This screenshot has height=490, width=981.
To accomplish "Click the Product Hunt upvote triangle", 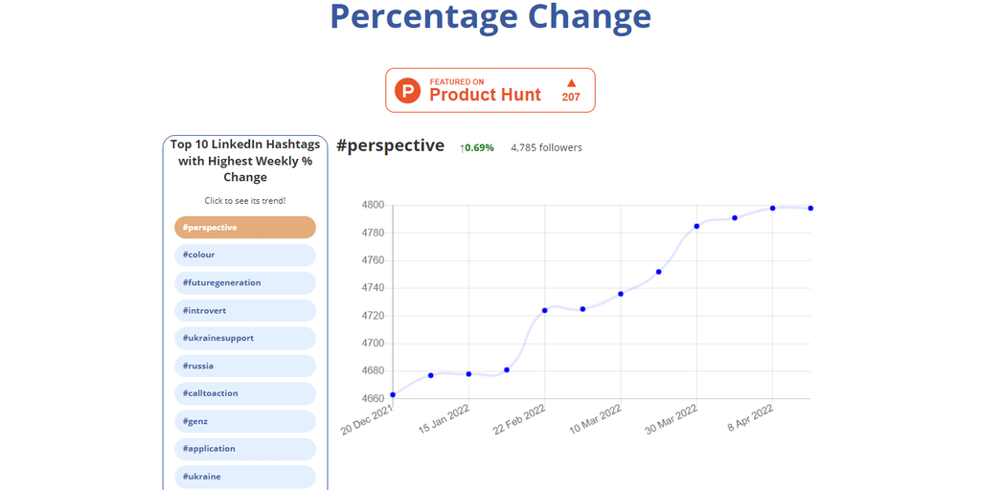I will coord(571,83).
